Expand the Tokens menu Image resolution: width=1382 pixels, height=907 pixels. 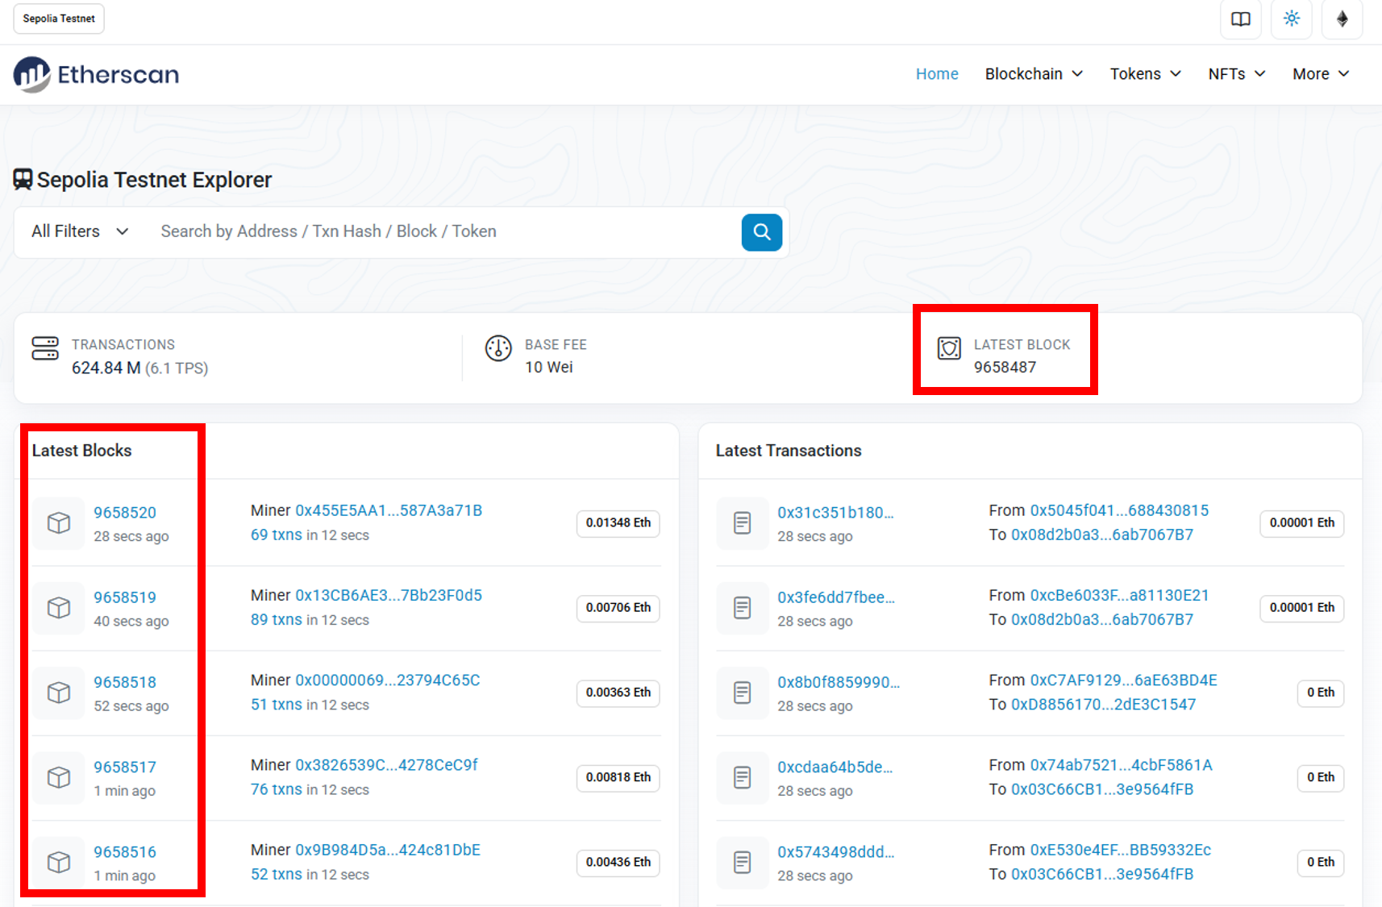pos(1145,74)
